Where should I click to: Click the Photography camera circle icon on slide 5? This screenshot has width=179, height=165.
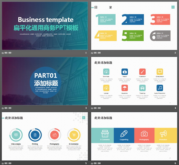54,135
